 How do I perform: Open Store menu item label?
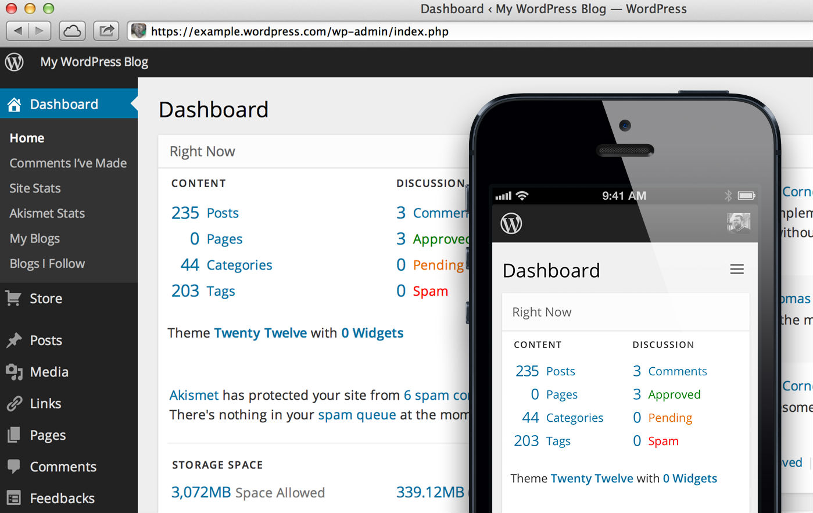click(x=46, y=299)
